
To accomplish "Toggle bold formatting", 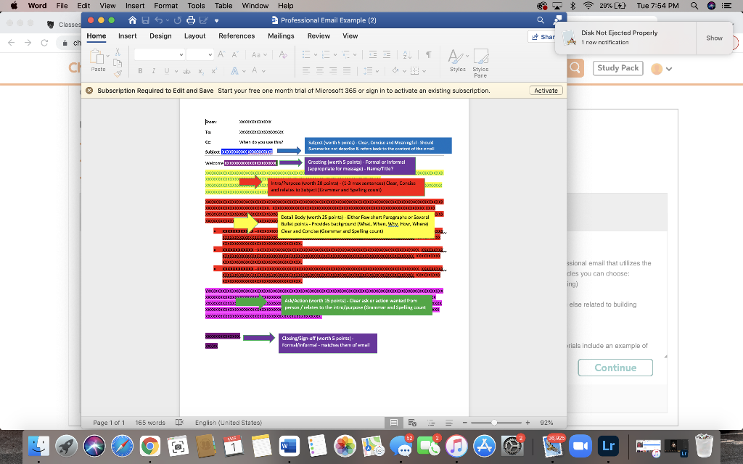I will [140, 70].
